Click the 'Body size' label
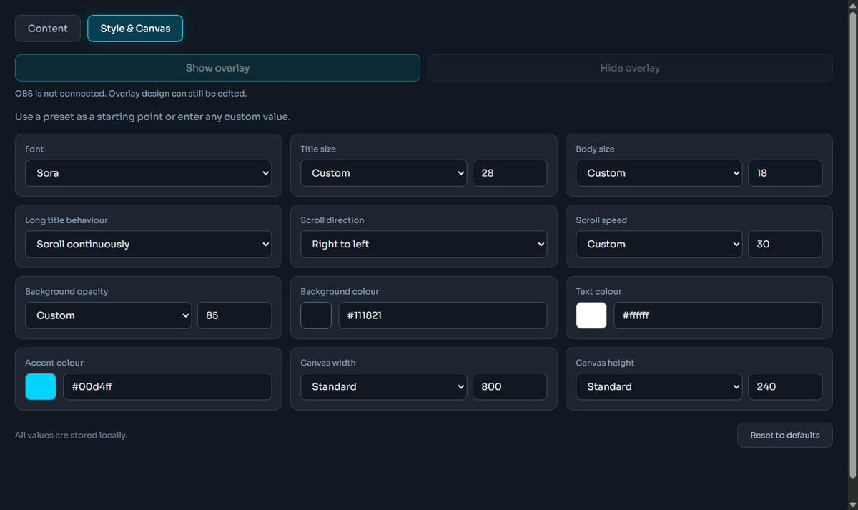858x510 pixels. click(595, 149)
